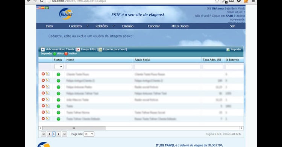The image size is (282, 147).
Task: Click Adicionar Novo Cliente link
Action: (60, 49)
